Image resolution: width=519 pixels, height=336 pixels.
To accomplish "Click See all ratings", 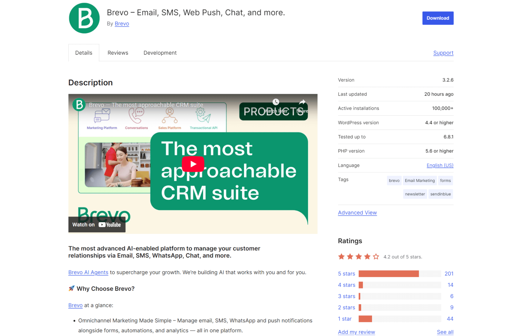I will click(445, 332).
